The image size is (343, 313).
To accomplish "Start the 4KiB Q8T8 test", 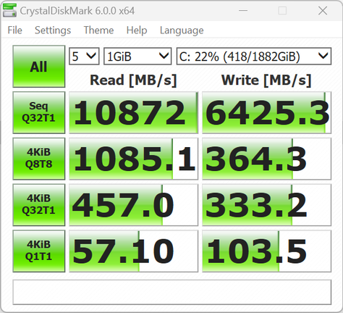I will tap(39, 159).
